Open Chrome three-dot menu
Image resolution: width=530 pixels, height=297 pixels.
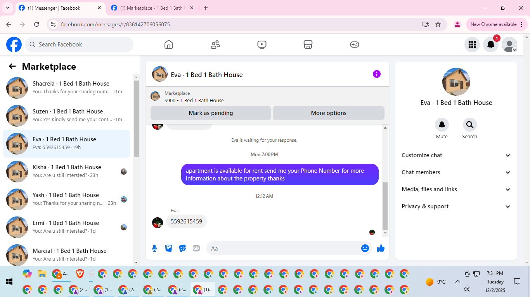pyautogui.click(x=522, y=24)
